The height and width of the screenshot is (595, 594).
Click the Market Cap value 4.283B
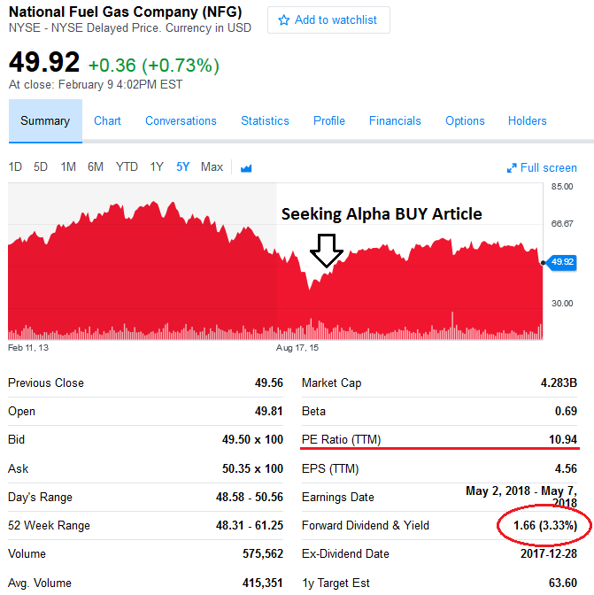559,382
